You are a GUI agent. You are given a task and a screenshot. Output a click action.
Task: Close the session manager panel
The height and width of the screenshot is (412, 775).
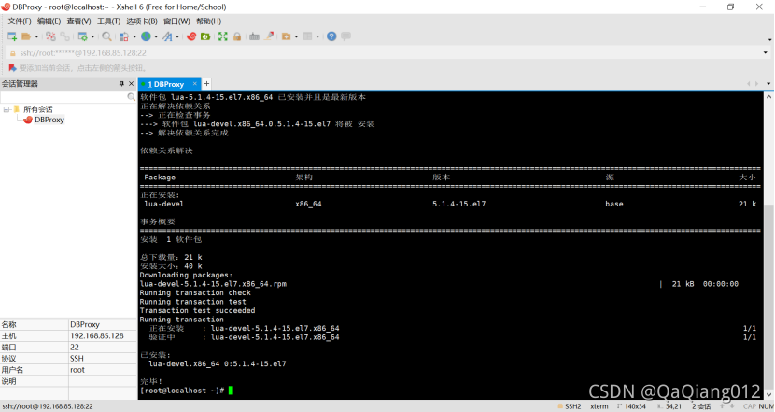(131, 84)
